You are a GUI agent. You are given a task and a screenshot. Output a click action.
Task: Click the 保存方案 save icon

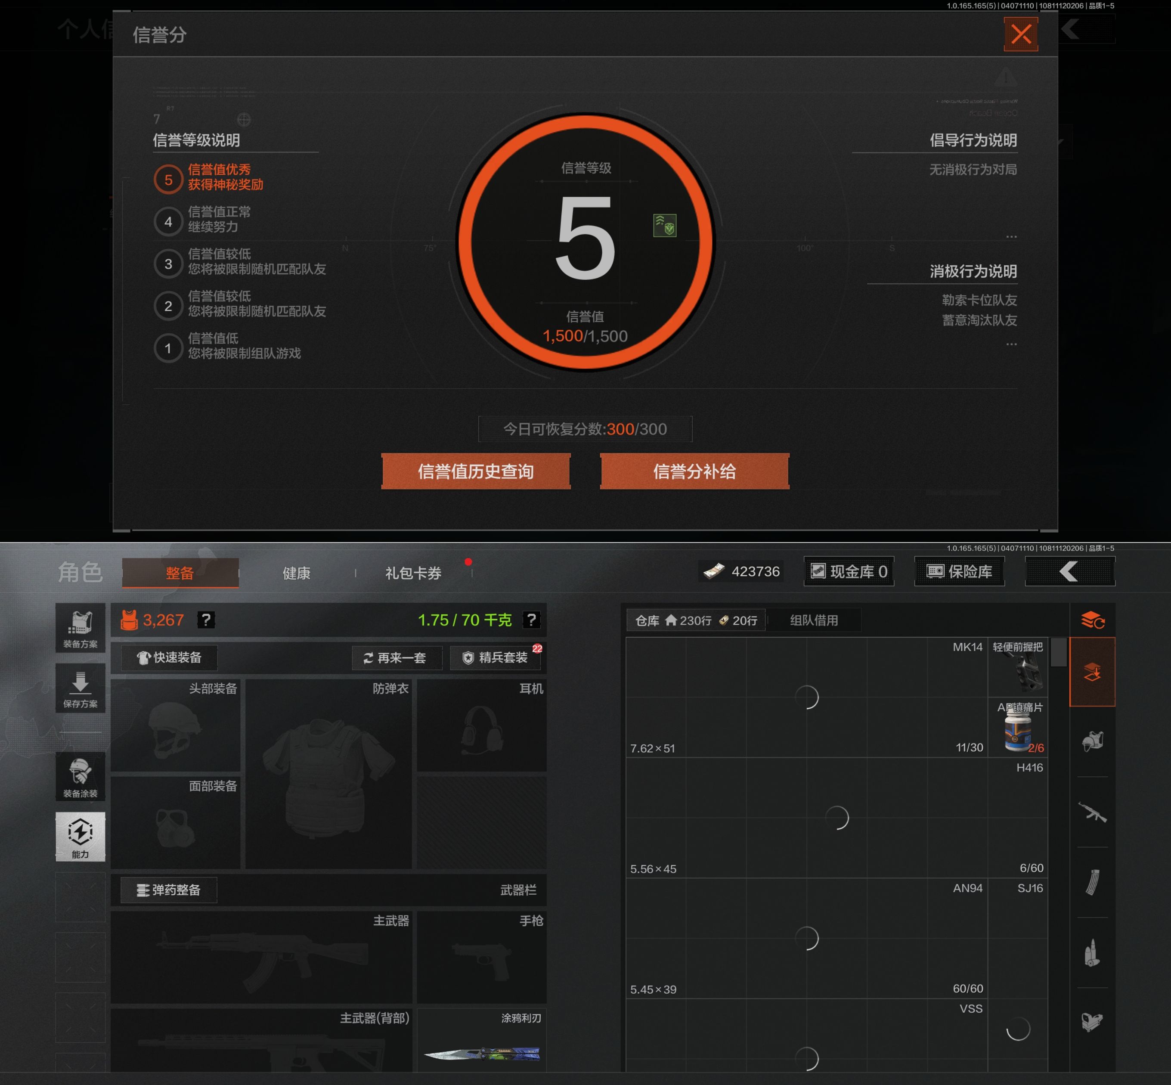click(x=81, y=688)
